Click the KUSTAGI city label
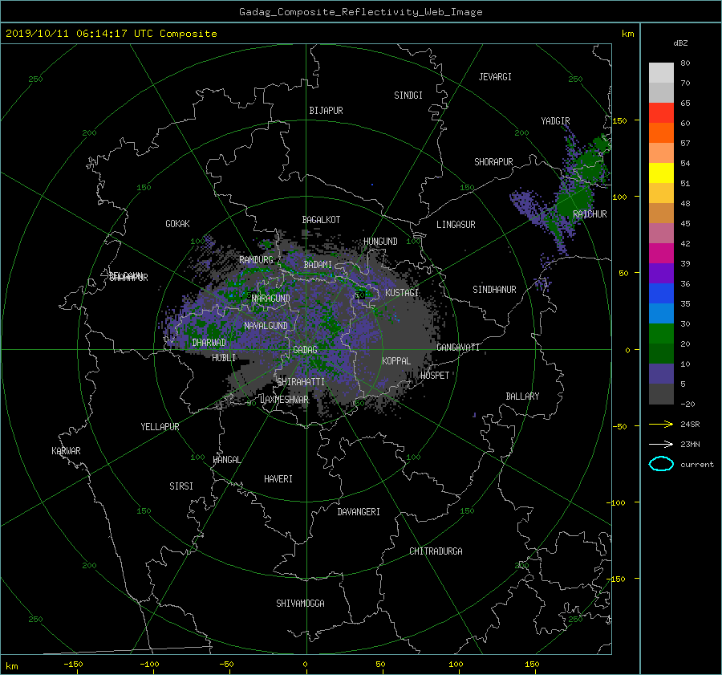 (402, 293)
